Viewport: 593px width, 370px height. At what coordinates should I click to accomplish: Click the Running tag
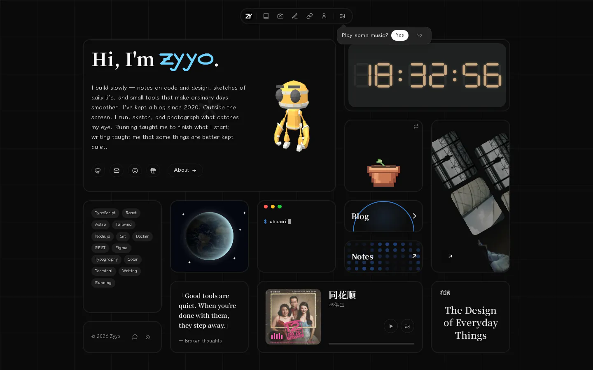pyautogui.click(x=103, y=283)
